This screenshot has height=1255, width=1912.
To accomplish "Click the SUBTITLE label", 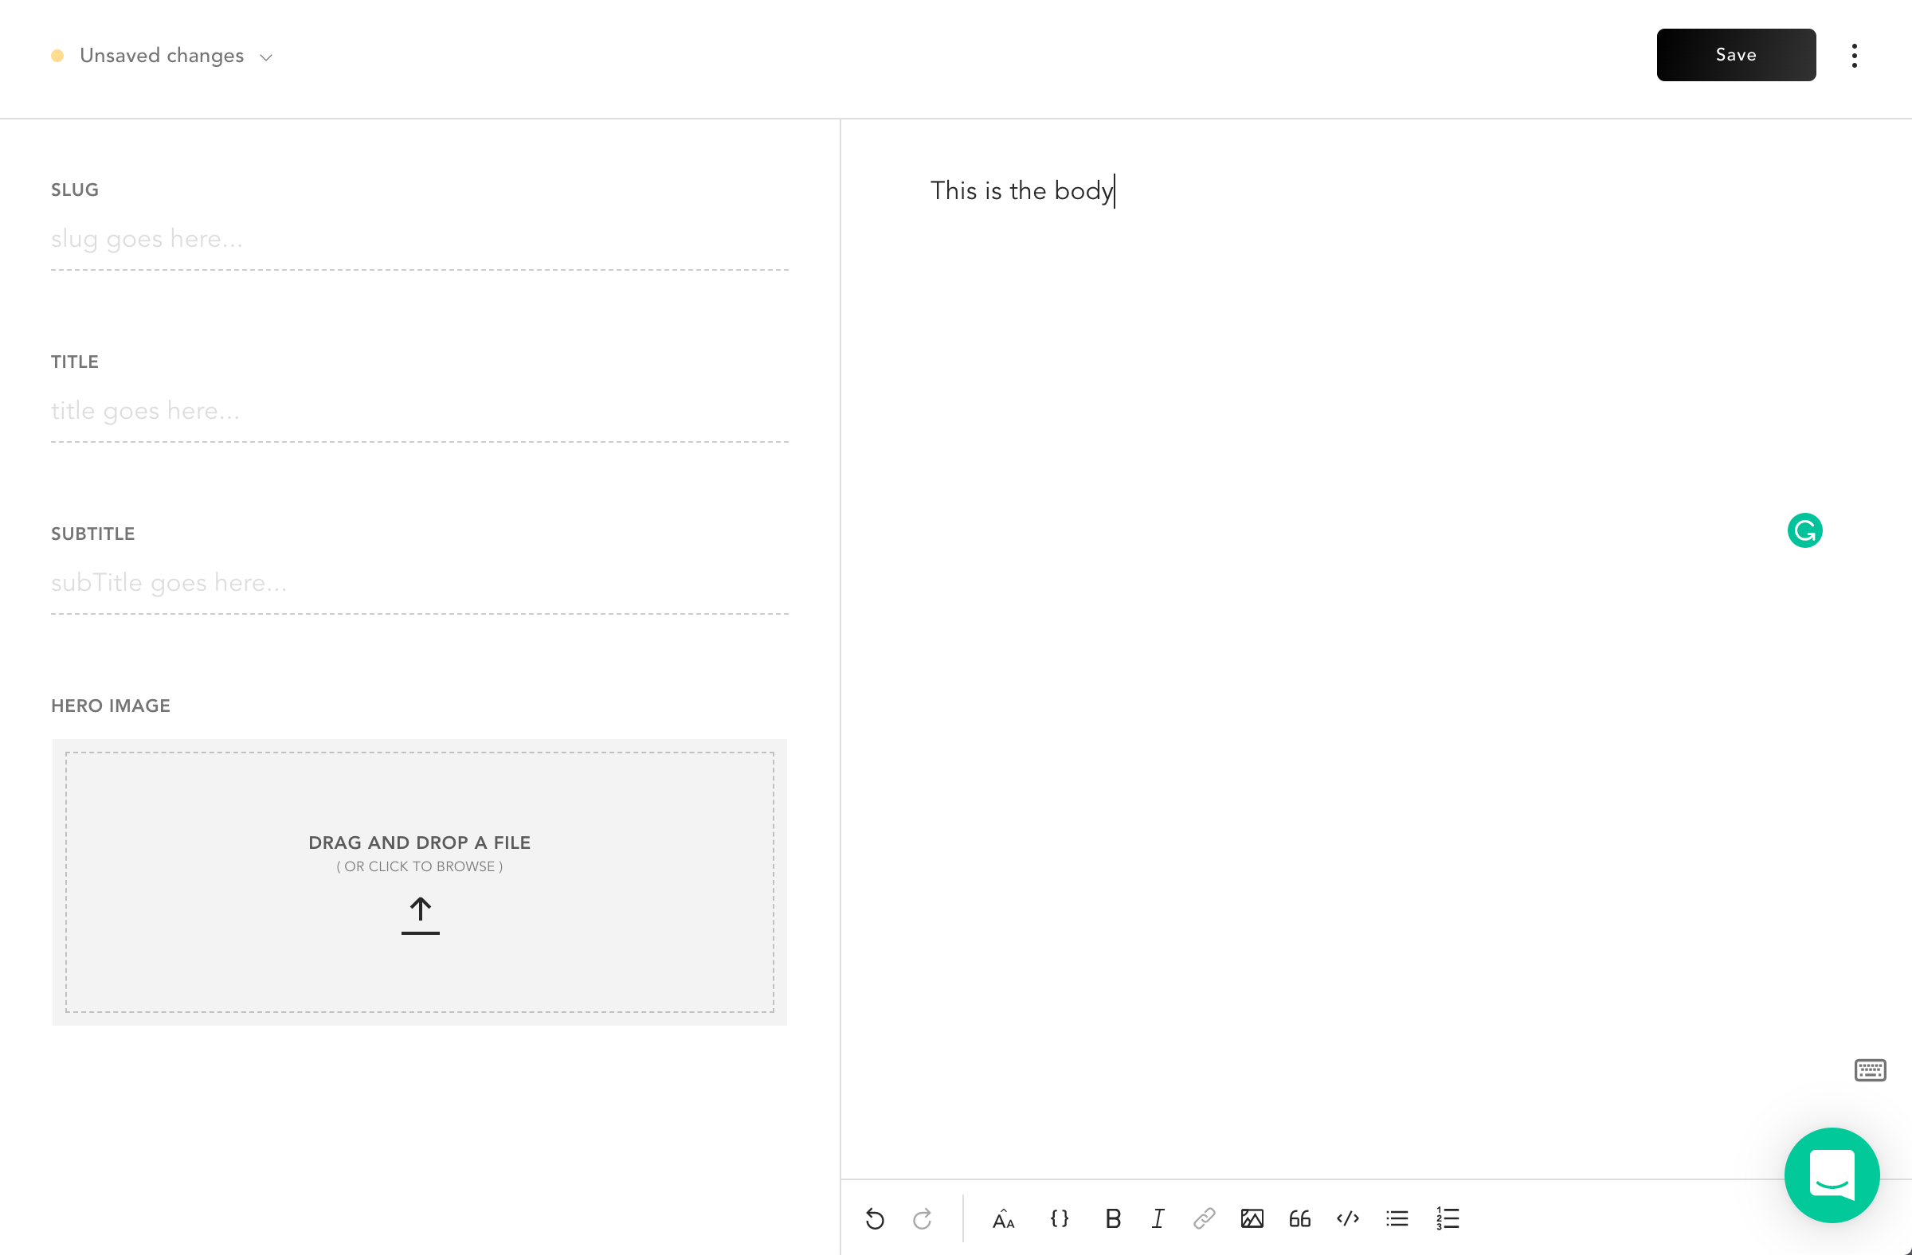I will [93, 534].
